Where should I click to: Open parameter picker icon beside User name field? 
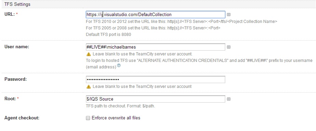tap(229, 47)
